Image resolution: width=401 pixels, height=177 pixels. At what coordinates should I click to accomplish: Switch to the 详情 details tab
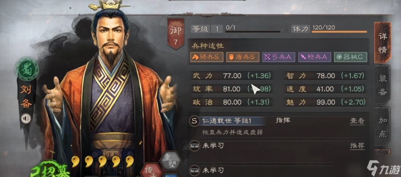[x=382, y=43]
